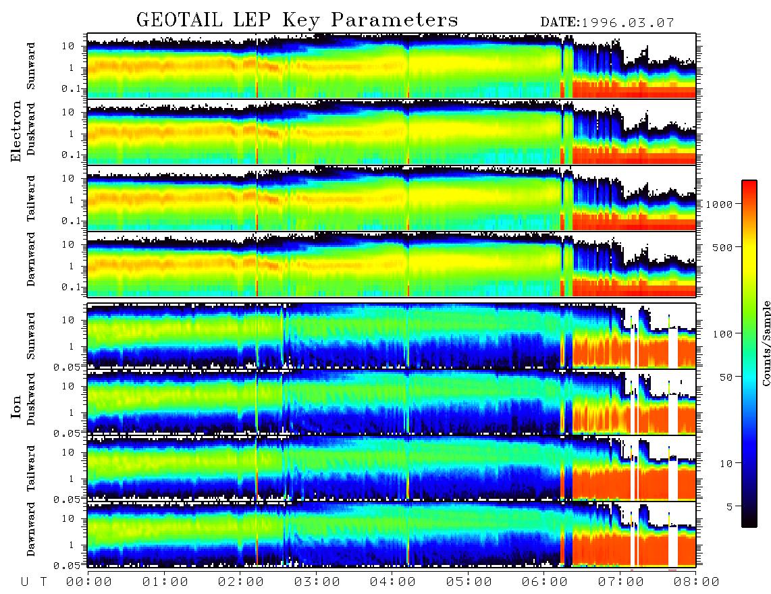Click the Counts/Sample color bar caption
This screenshot has height=594, width=771.
click(x=766, y=343)
